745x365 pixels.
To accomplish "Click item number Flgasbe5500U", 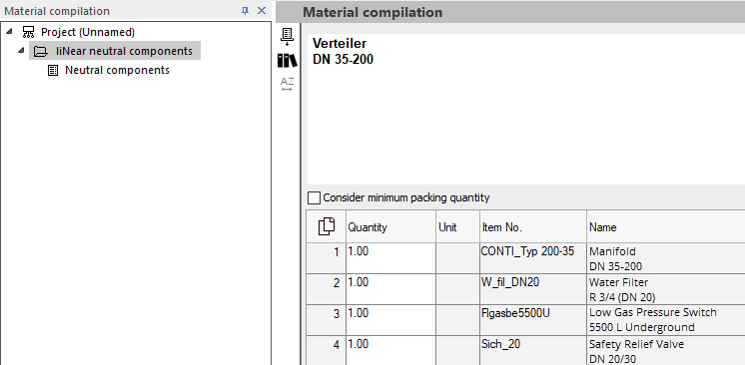I will (x=533, y=320).
